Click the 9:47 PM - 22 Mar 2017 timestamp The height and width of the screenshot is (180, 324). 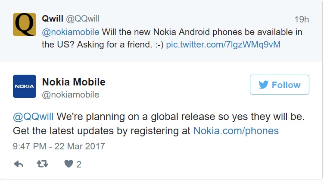click(59, 146)
